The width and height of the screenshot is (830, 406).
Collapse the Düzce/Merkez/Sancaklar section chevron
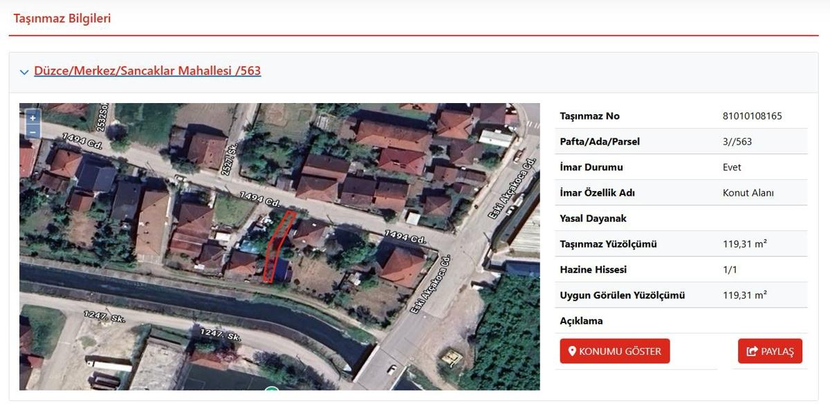[x=24, y=72]
